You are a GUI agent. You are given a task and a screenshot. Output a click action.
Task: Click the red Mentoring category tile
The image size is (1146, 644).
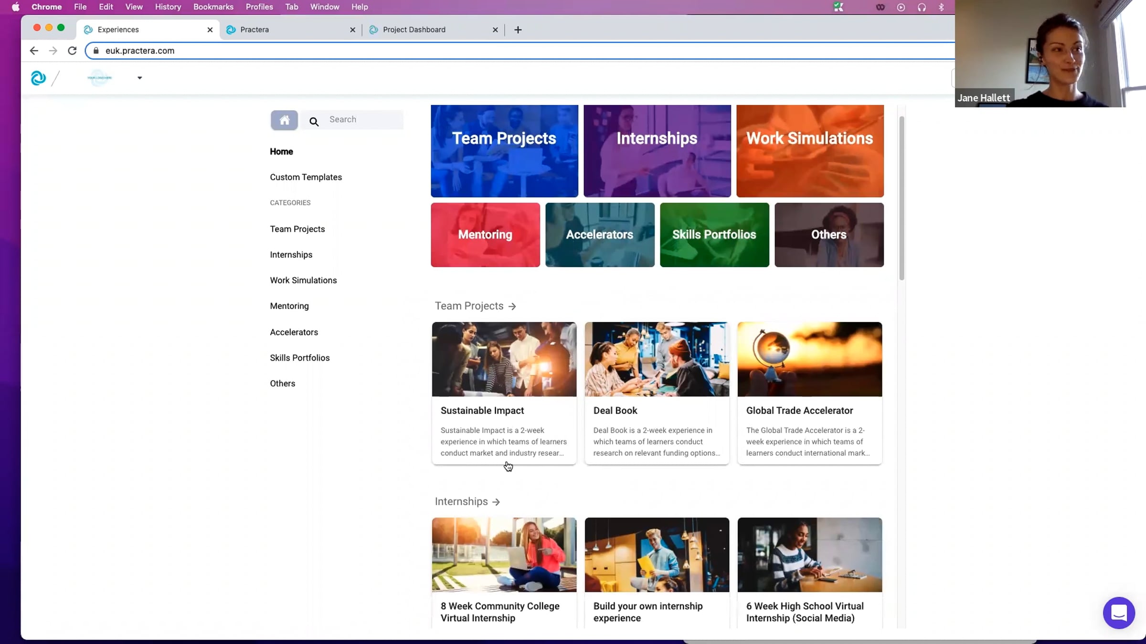pos(485,235)
